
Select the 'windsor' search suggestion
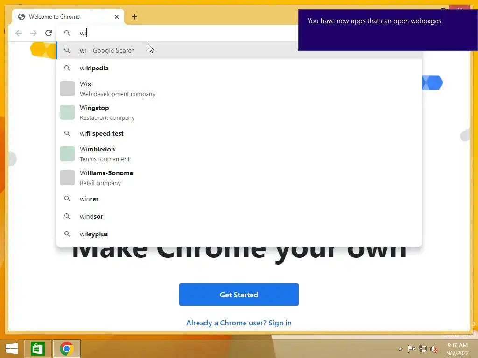click(x=239, y=216)
